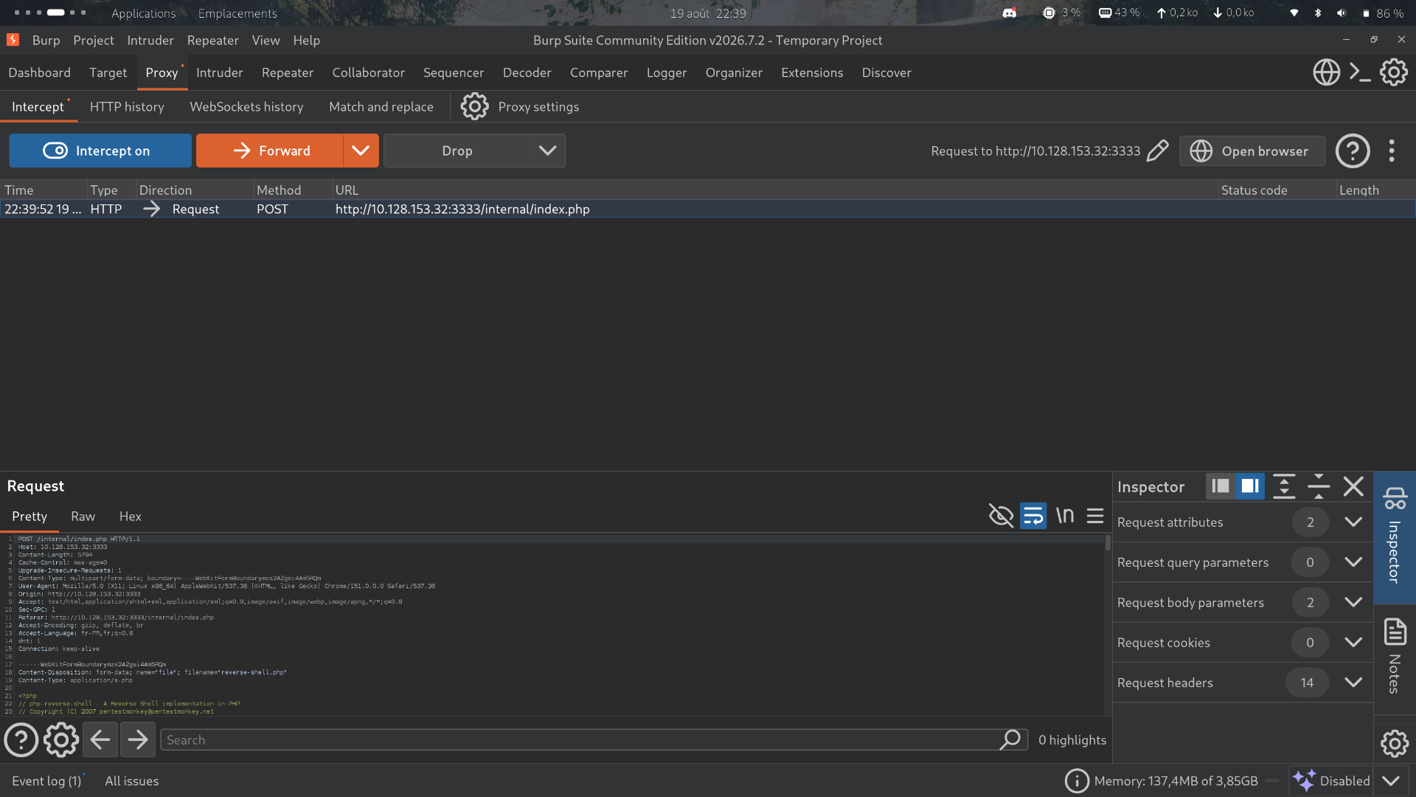Screen dimensions: 1416x797
Task: Switch request view to Raw
Action: [x=83, y=517]
